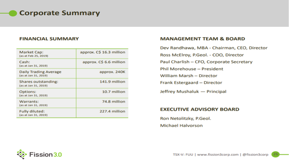Image resolution: width=289 pixels, height=163 pixels.
Task: Select the Shares outstanding value 141.9 million
Action: point(112,82)
